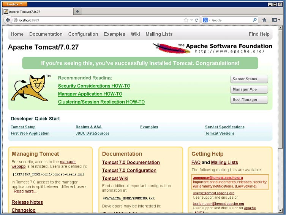Click the Host Manager button

click(249, 100)
